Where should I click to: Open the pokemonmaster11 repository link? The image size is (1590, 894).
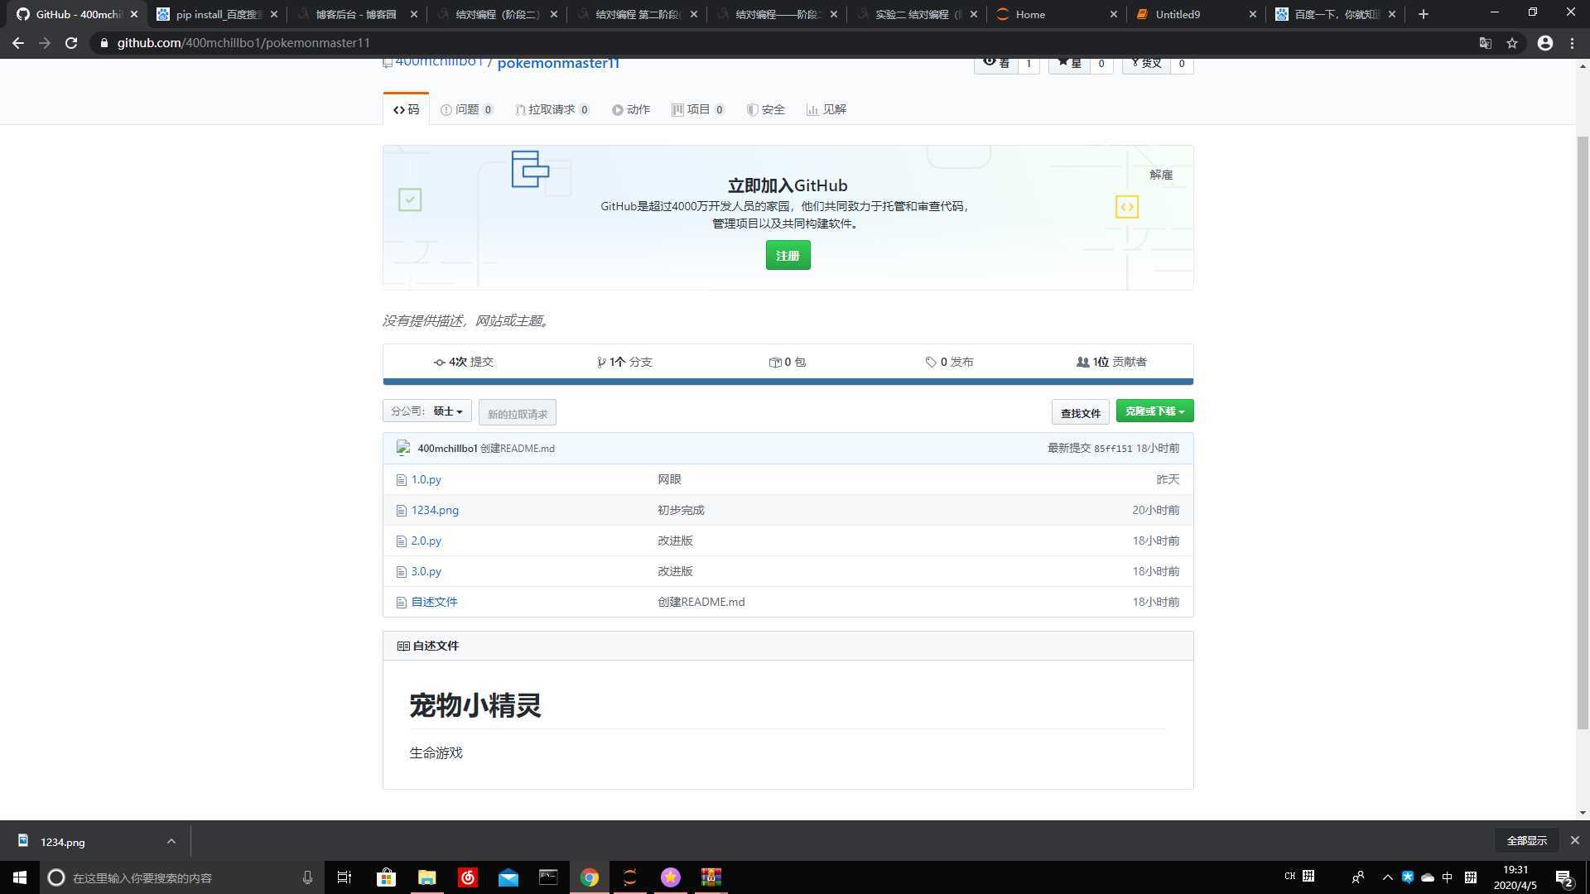tap(558, 63)
